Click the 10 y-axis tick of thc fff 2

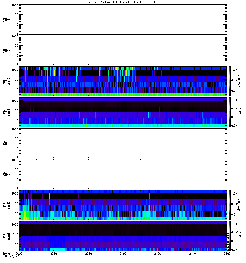17,179
